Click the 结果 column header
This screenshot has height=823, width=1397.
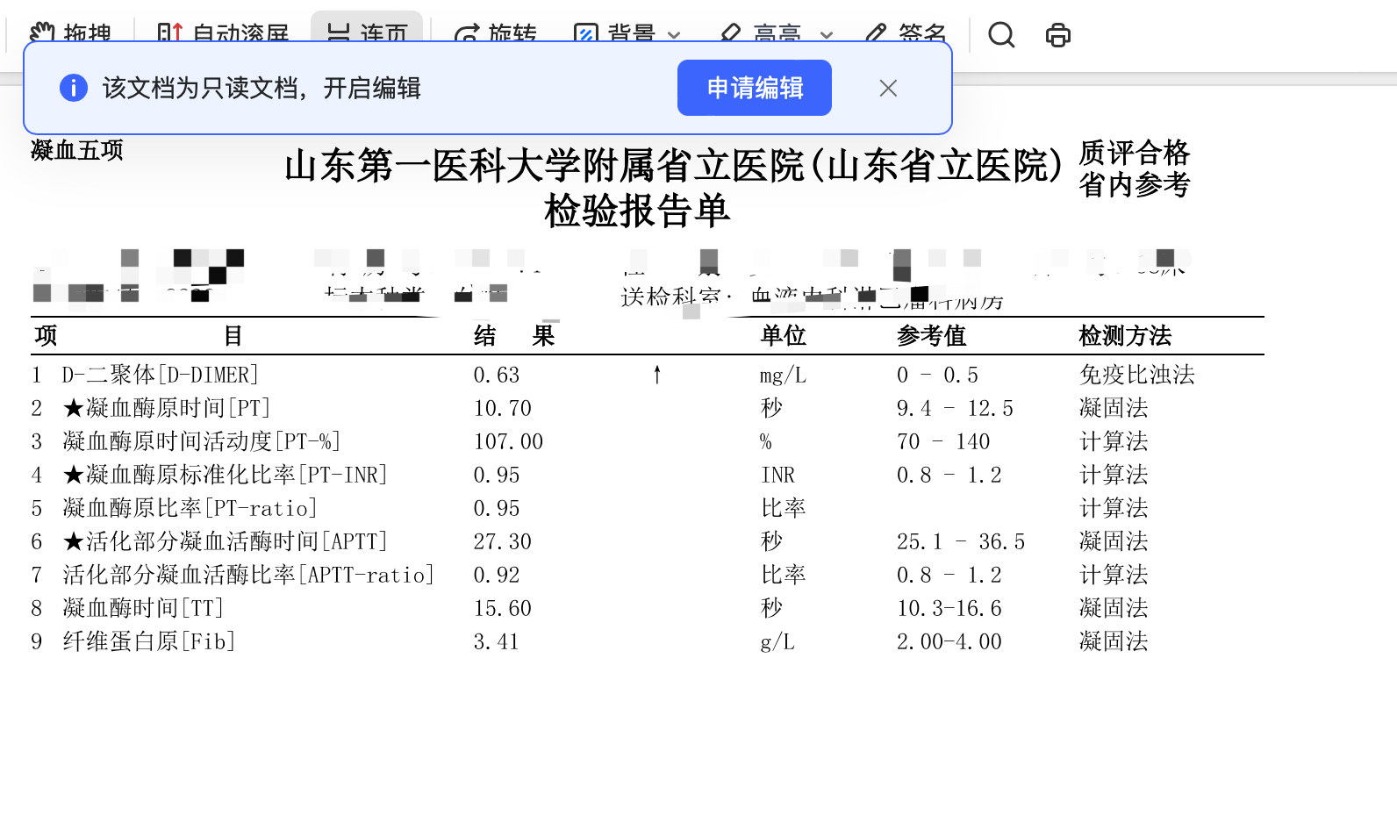(x=514, y=335)
